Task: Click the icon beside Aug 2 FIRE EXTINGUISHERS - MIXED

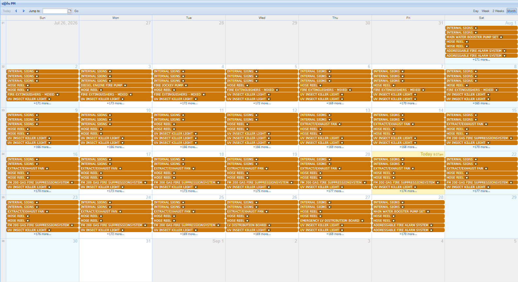Action: pyautogui.click(x=57, y=95)
